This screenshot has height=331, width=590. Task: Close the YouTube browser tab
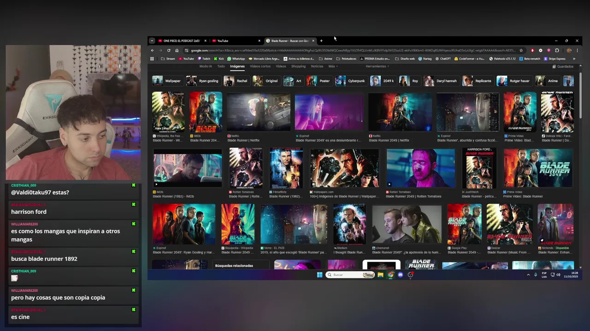pos(259,41)
